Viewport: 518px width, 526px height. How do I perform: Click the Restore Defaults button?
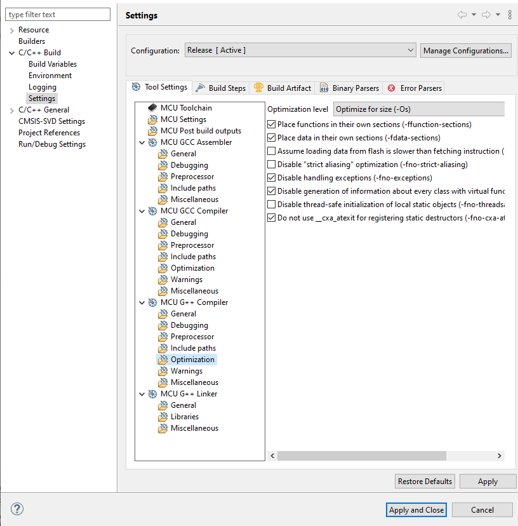424,481
